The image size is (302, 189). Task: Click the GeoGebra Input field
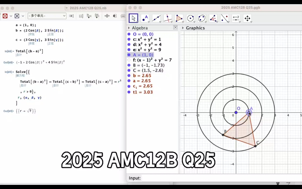pos(221,178)
